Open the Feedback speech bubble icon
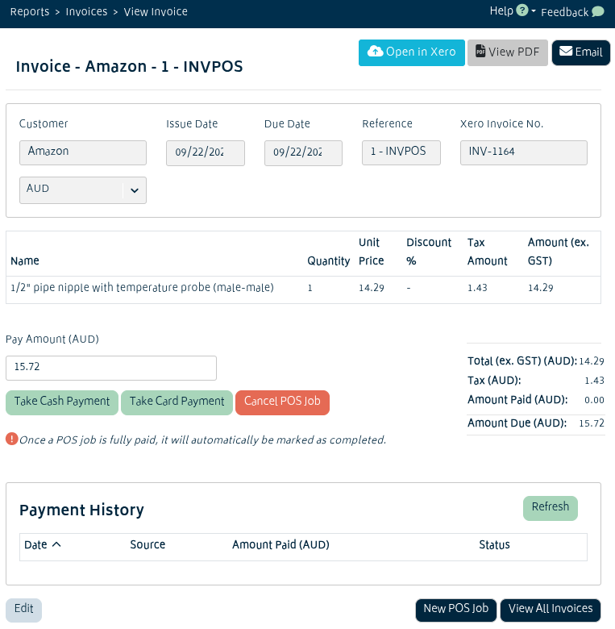615x629 pixels. pyautogui.click(x=597, y=12)
